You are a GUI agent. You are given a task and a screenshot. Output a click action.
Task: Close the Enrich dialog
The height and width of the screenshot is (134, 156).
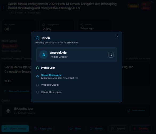coord(117,36)
